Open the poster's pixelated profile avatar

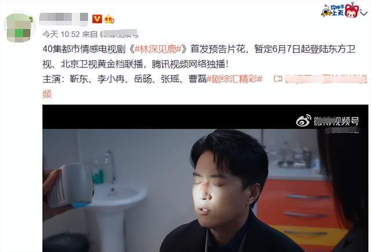coord(20,28)
